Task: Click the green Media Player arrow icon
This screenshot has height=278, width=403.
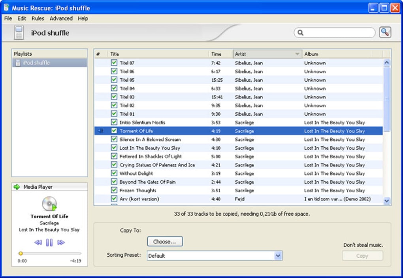Action: (17, 187)
